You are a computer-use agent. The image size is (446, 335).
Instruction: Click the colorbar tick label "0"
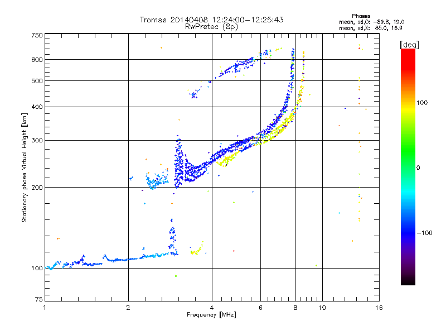tap(418, 168)
